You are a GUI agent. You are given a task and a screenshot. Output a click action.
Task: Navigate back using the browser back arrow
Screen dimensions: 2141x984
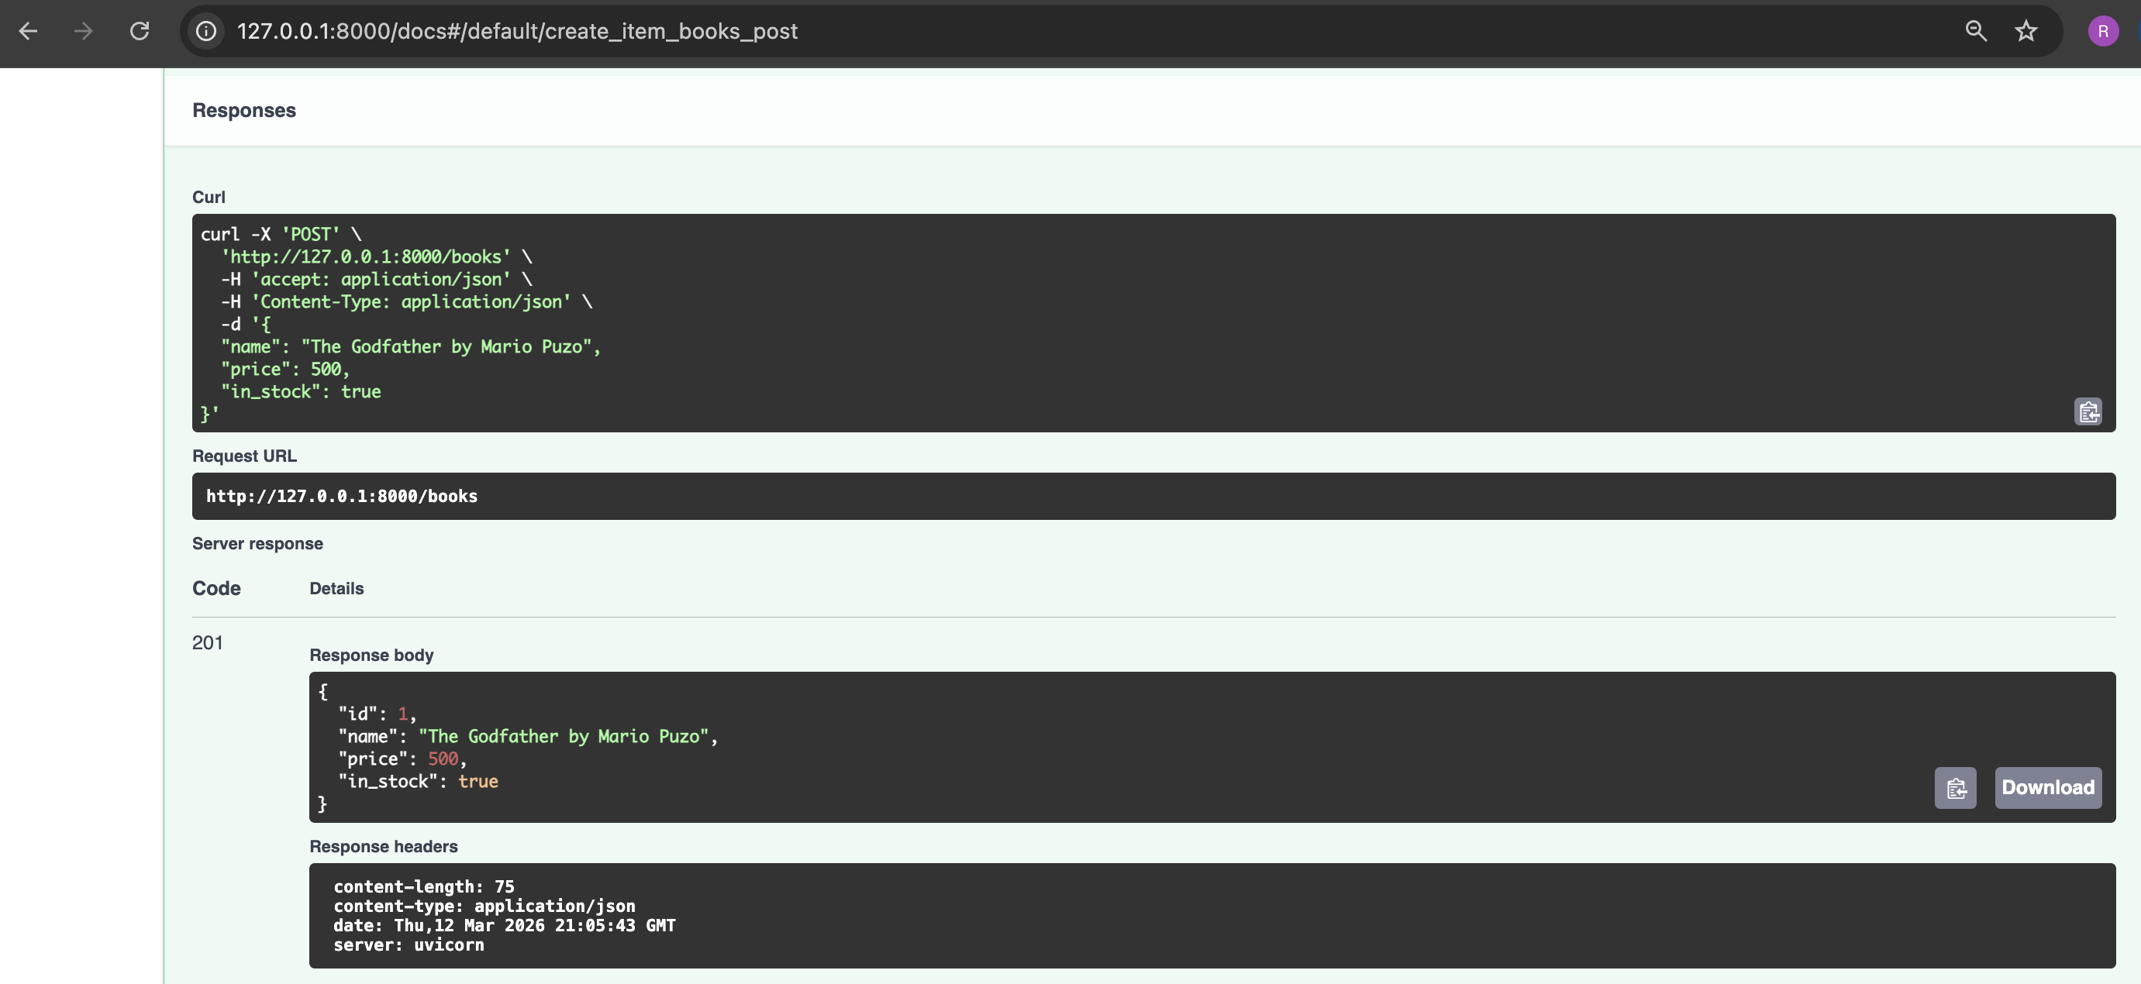pos(29,31)
